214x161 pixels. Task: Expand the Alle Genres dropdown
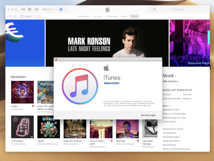coord(171,81)
